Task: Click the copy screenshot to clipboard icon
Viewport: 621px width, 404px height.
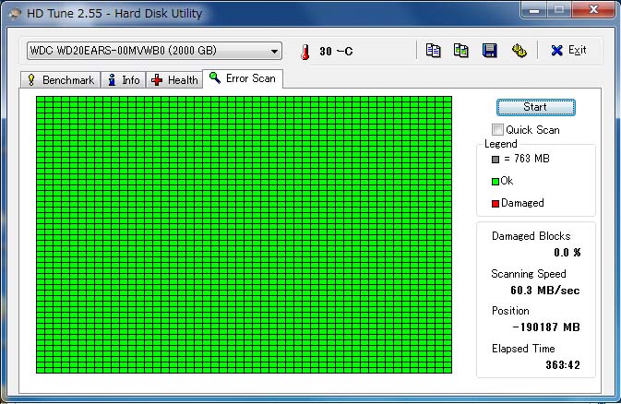Action: (x=461, y=50)
